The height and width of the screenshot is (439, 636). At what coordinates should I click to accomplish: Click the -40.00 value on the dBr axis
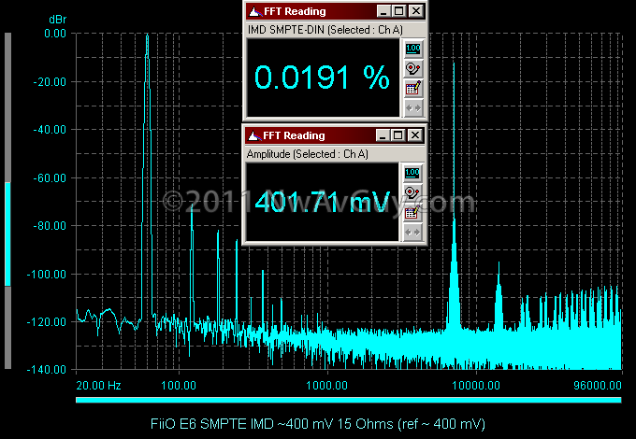click(50, 130)
